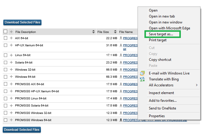Expand details for PROMSGS Solaris 64-bit row

coord(11,105)
